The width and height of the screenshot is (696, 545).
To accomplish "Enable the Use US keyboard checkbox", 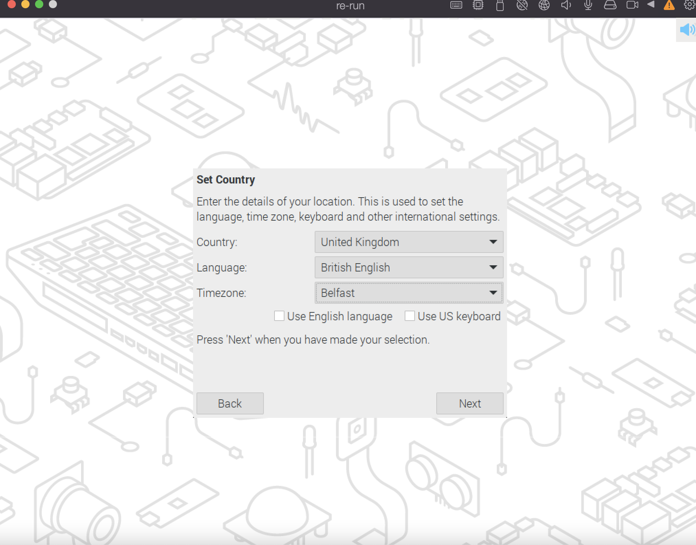I will coord(408,316).
